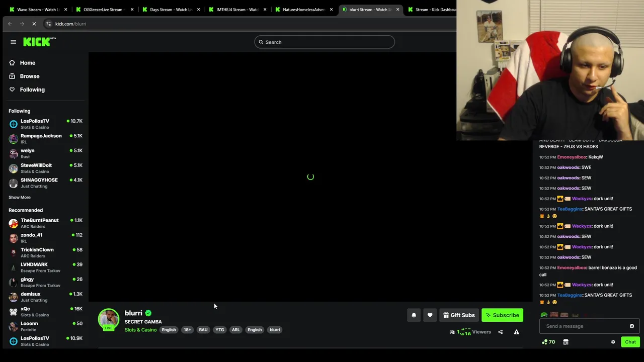Screen dimensions: 644x362
Task: Click the webcam overlay video
Action: [550, 70]
